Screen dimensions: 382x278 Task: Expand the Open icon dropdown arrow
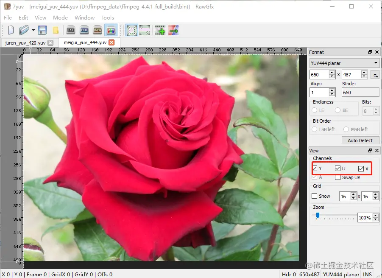click(x=33, y=30)
